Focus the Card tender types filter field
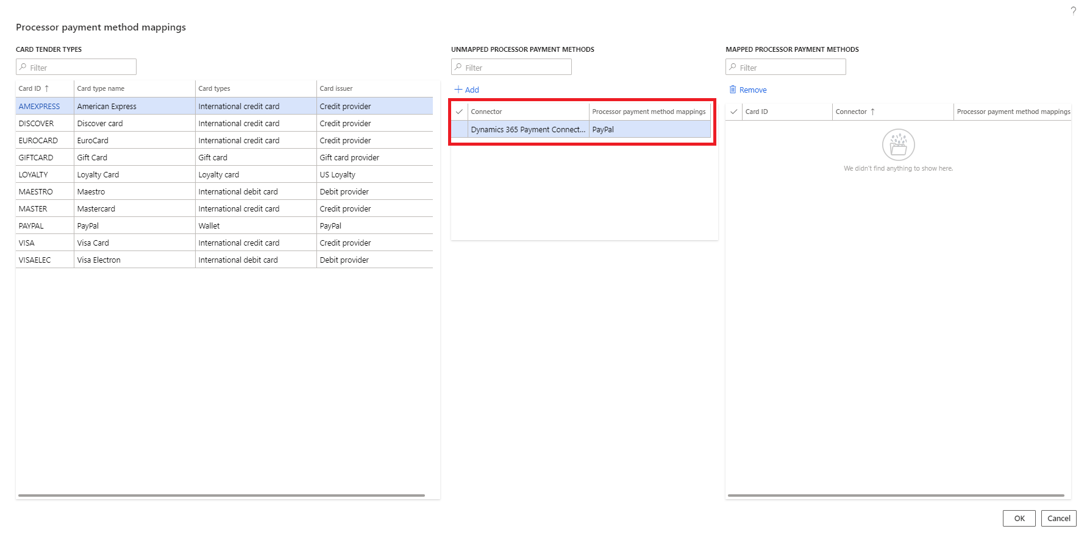 click(76, 67)
